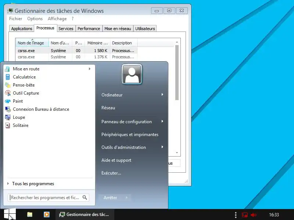294x220 pixels.
Task: Click the Solitaire card icon
Action: click(x=7, y=125)
